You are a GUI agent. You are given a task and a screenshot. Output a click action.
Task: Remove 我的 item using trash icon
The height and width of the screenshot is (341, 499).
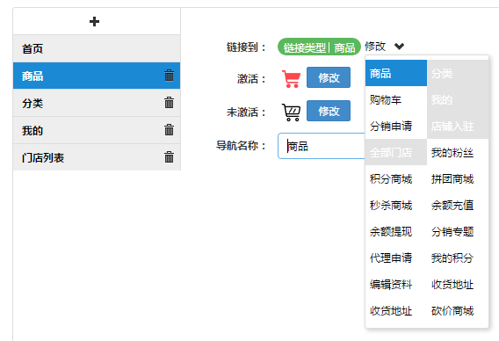click(169, 129)
